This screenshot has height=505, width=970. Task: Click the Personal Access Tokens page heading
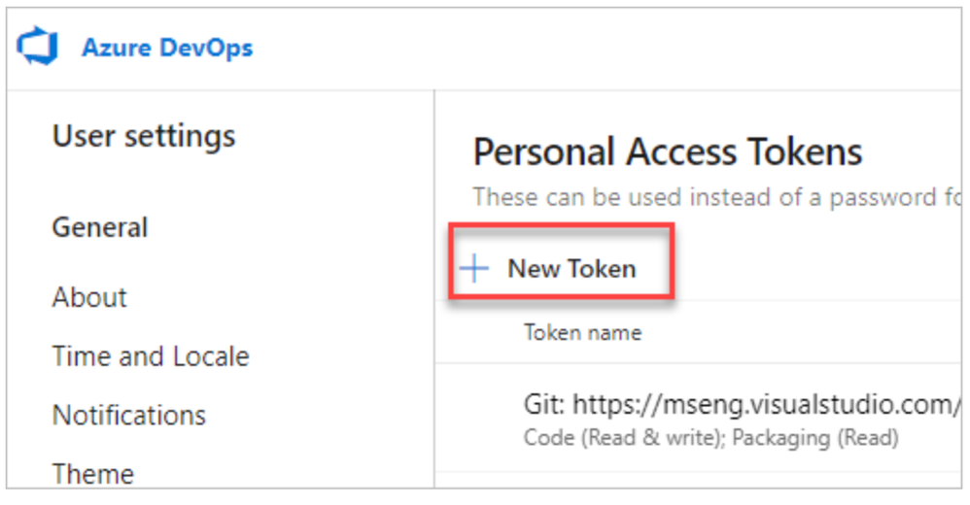coord(668,152)
